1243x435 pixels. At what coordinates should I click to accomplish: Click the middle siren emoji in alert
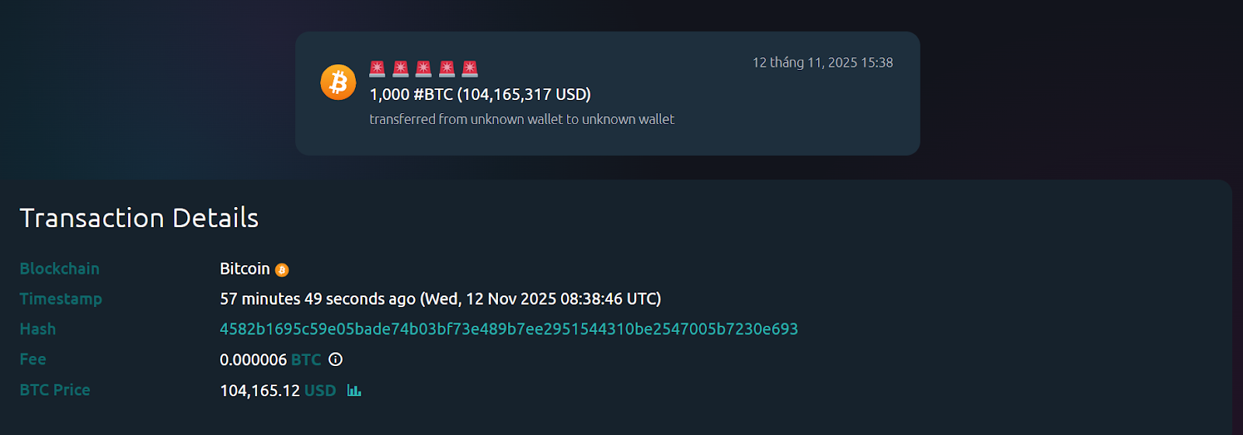(423, 68)
